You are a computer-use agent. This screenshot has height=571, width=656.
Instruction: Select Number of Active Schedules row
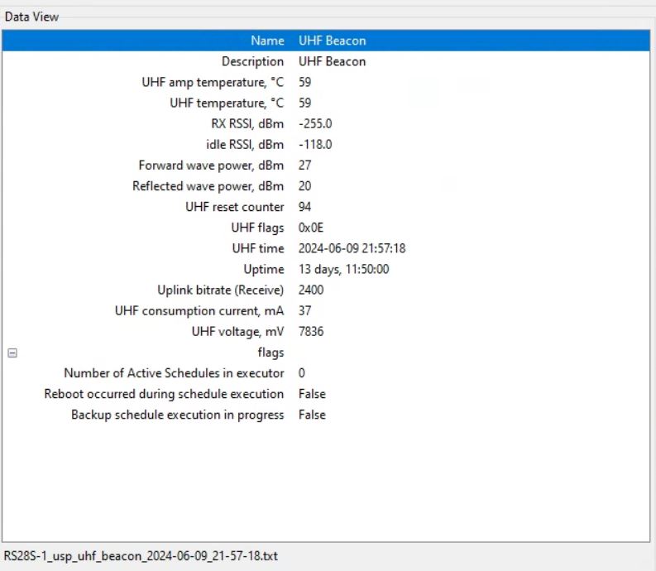click(174, 373)
